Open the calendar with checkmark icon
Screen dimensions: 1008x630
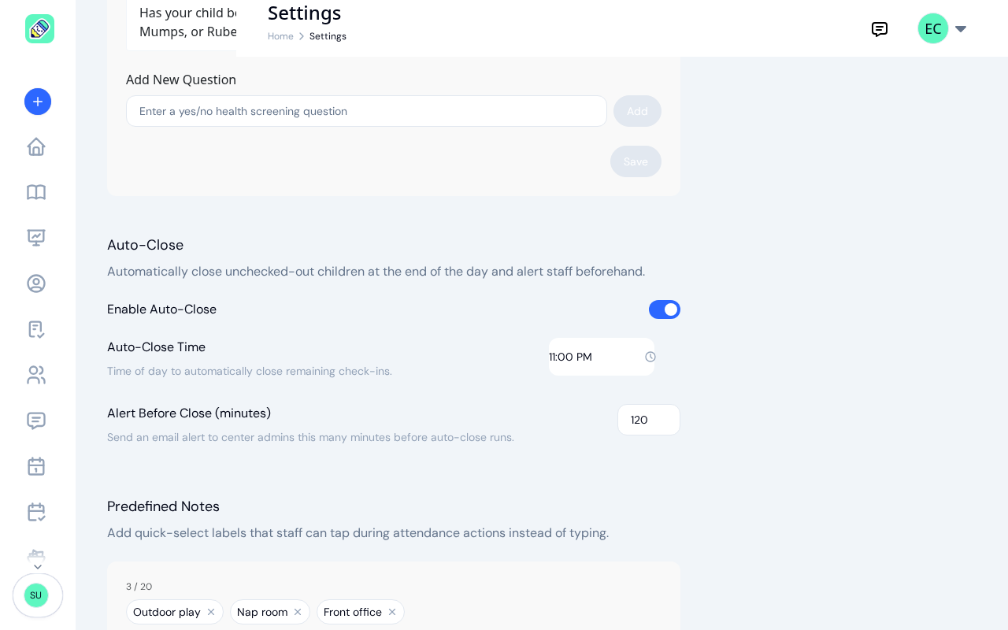click(x=36, y=512)
